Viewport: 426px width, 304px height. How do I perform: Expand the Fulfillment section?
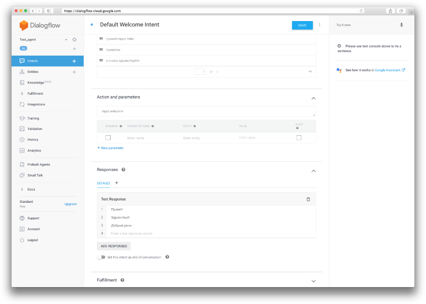314,281
